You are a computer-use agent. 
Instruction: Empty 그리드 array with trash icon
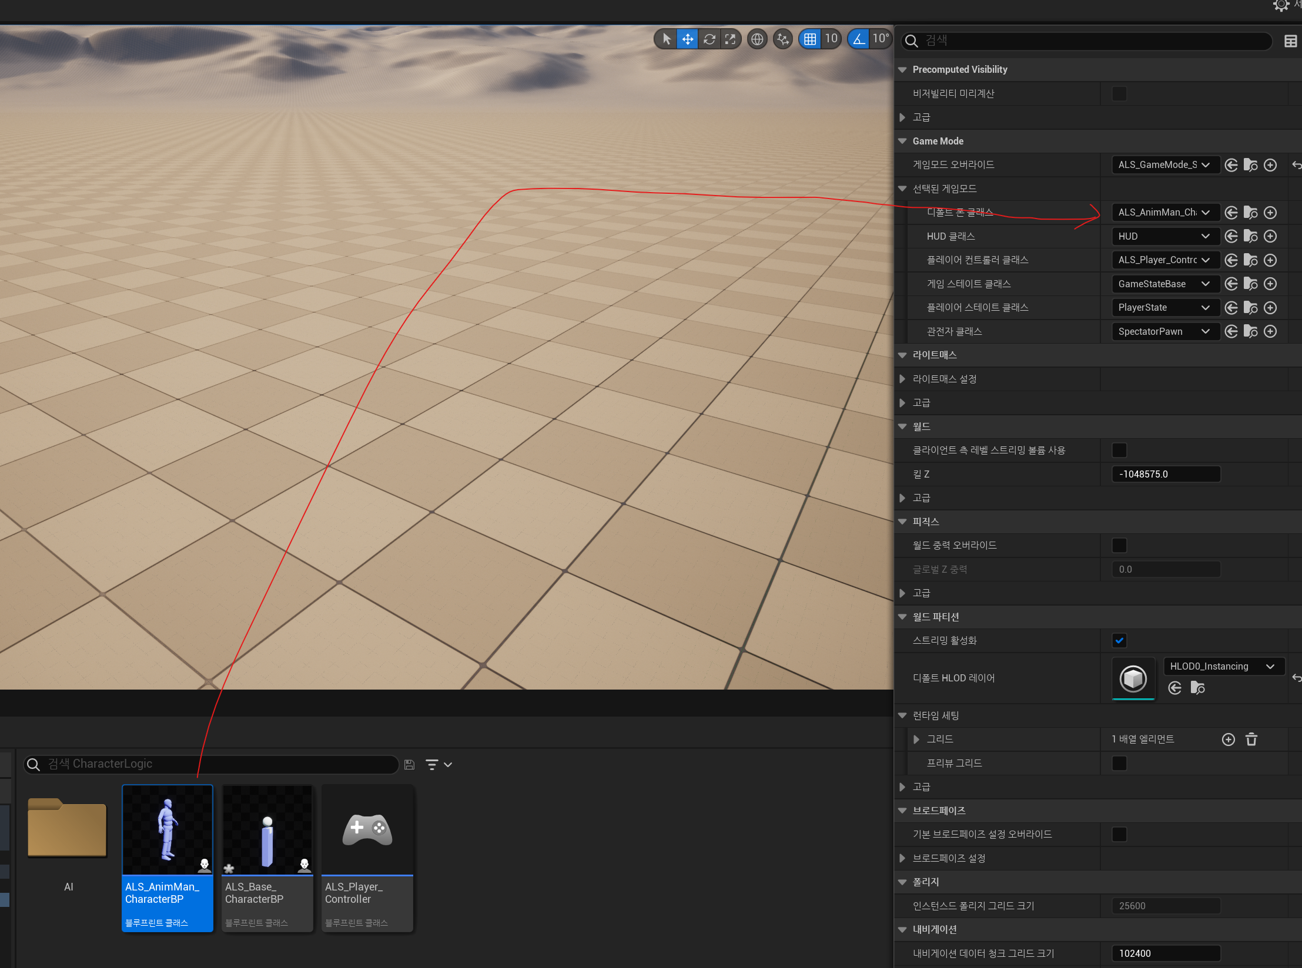click(x=1251, y=740)
